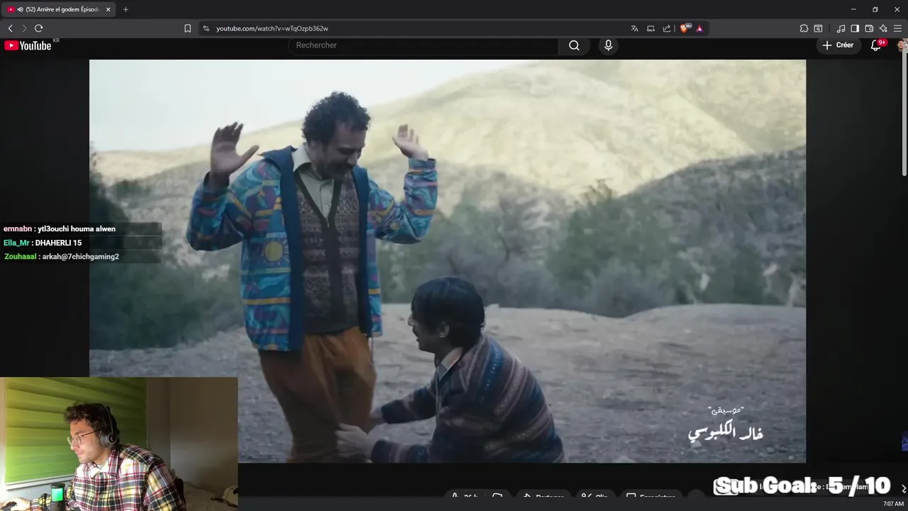Click the screen cast icon in address bar
Screen dimensions: 908x511
tap(650, 28)
